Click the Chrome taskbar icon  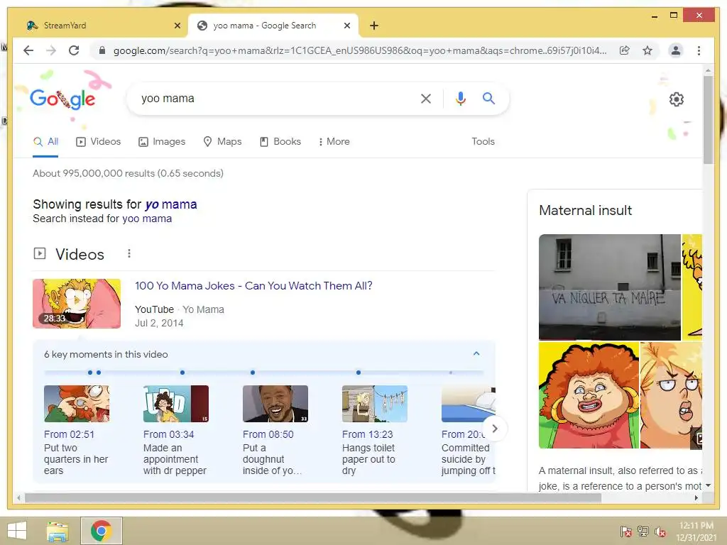(x=101, y=531)
